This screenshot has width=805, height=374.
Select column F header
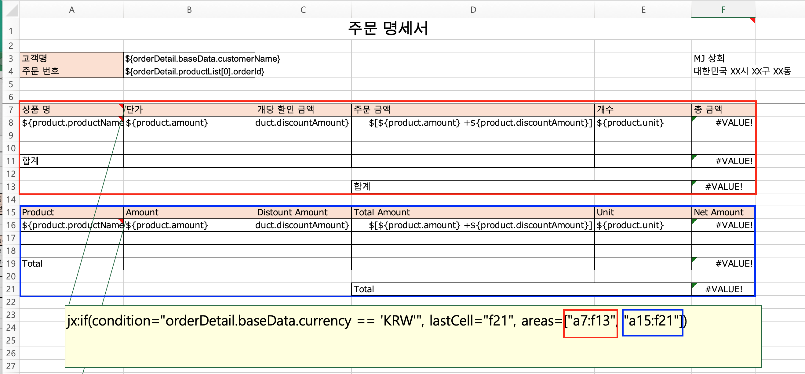coord(723,10)
